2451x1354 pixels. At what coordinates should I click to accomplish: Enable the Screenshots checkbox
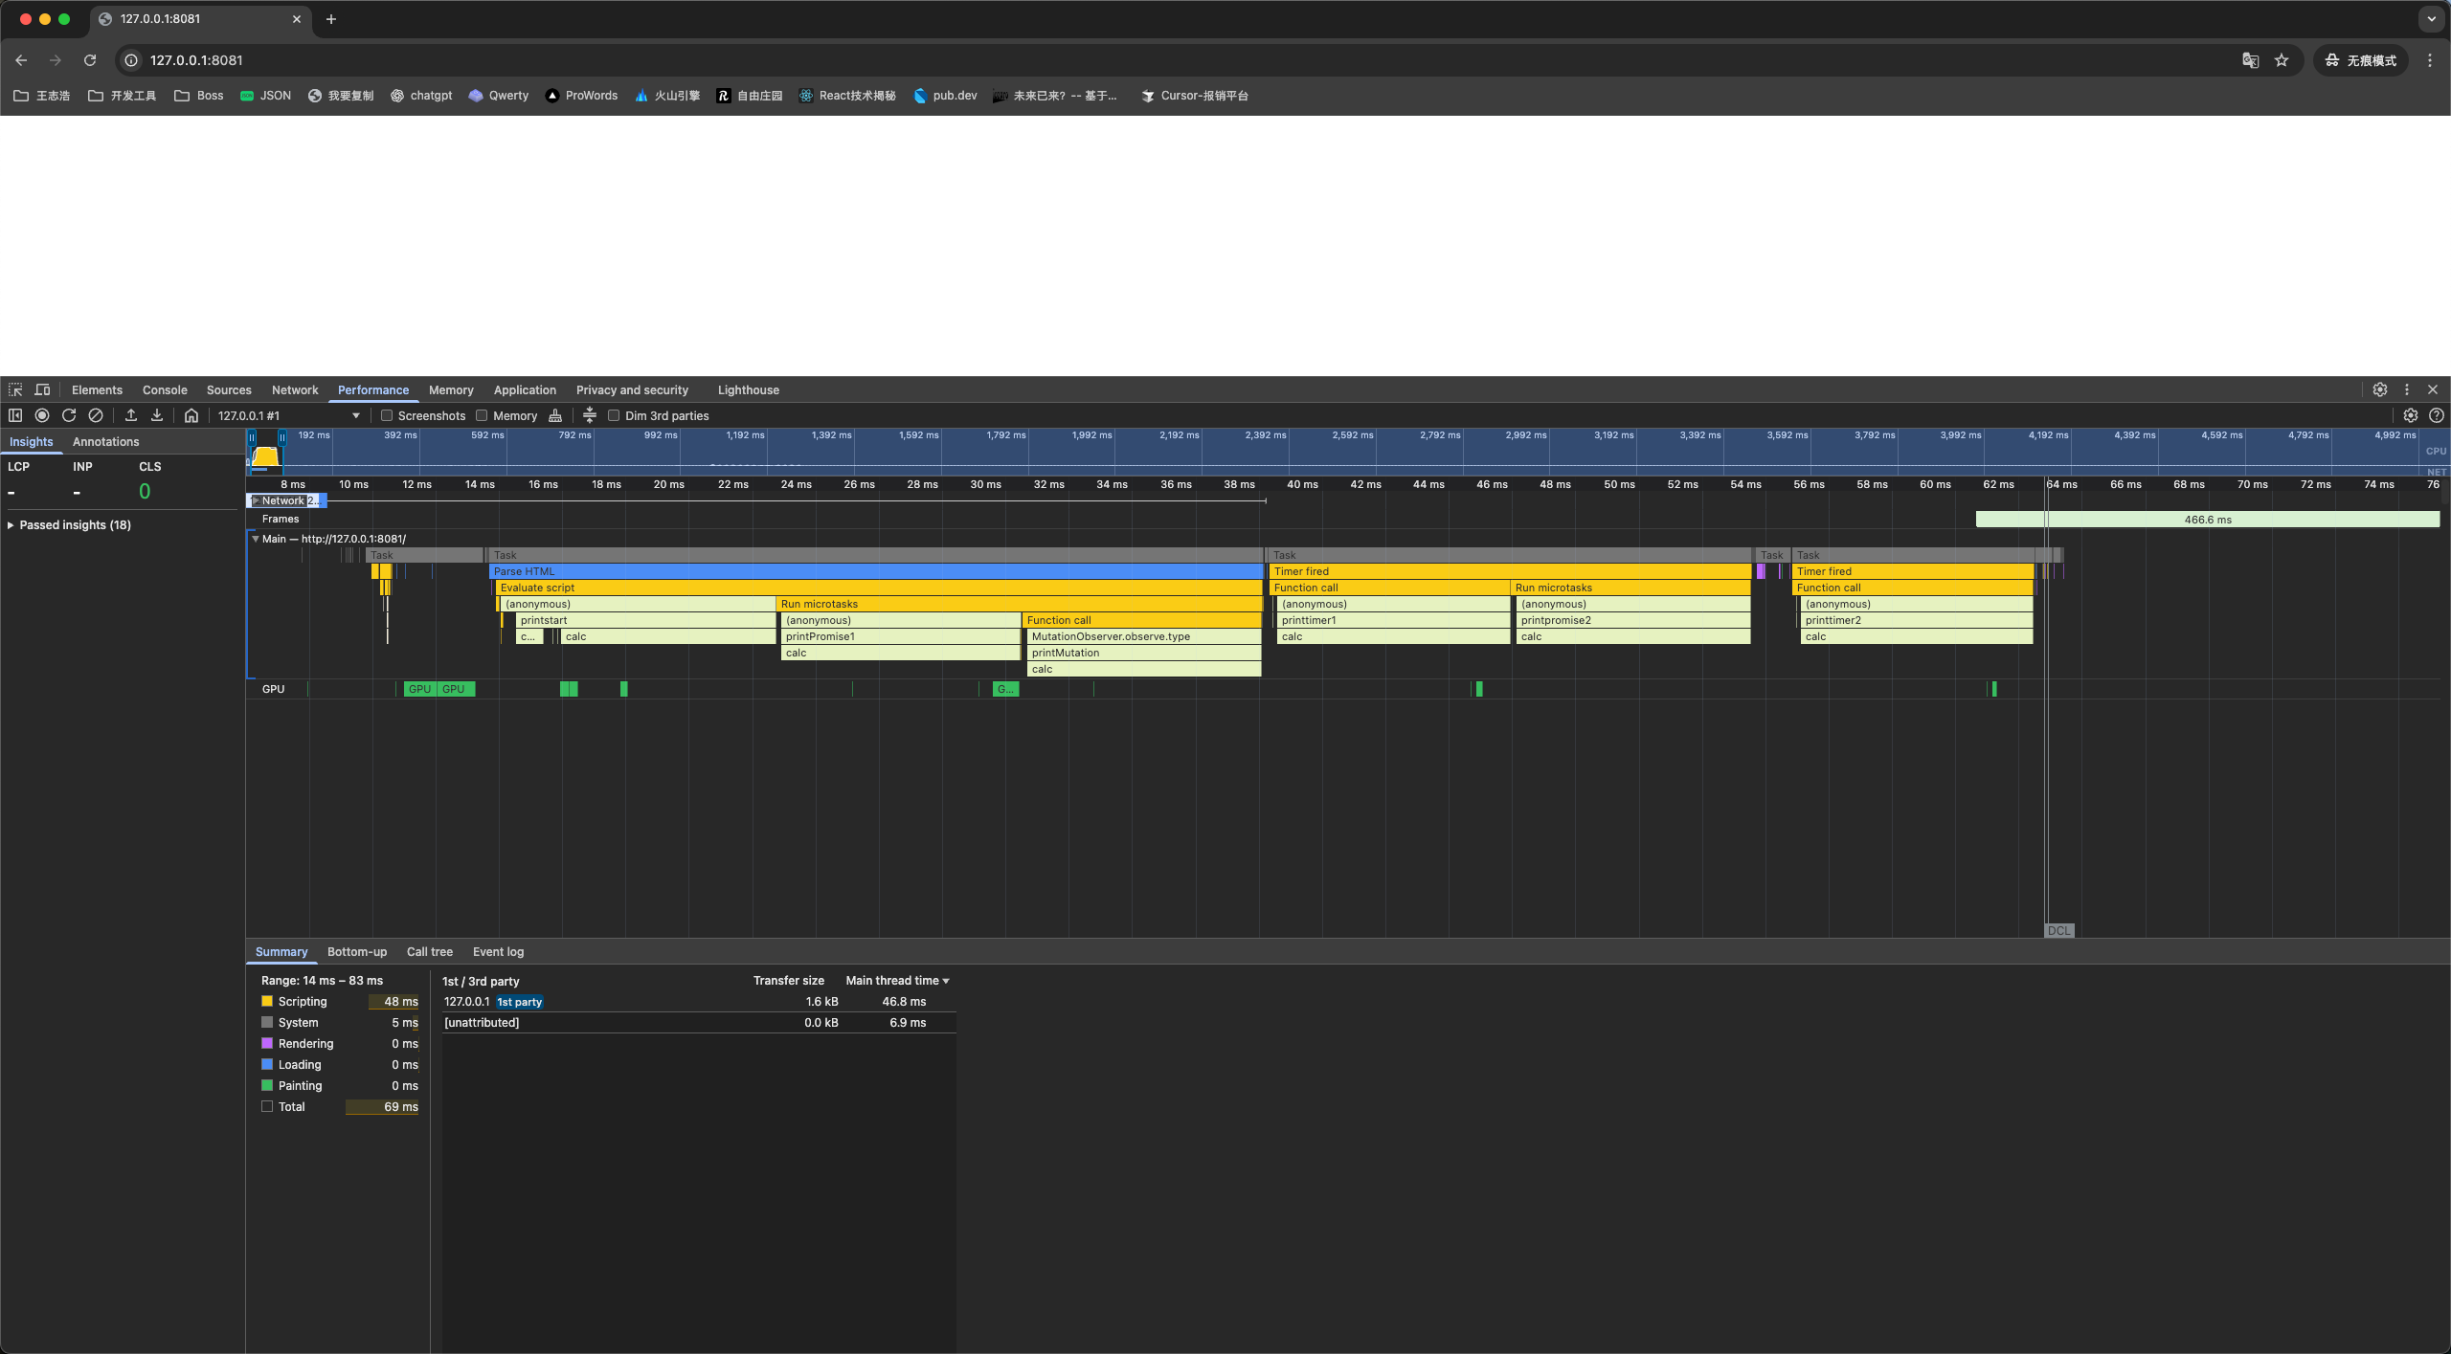[387, 415]
